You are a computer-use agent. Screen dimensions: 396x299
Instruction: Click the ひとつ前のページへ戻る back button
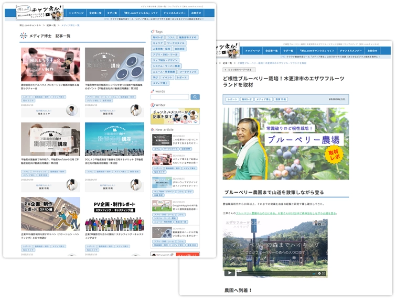pyautogui.click(x=239, y=69)
